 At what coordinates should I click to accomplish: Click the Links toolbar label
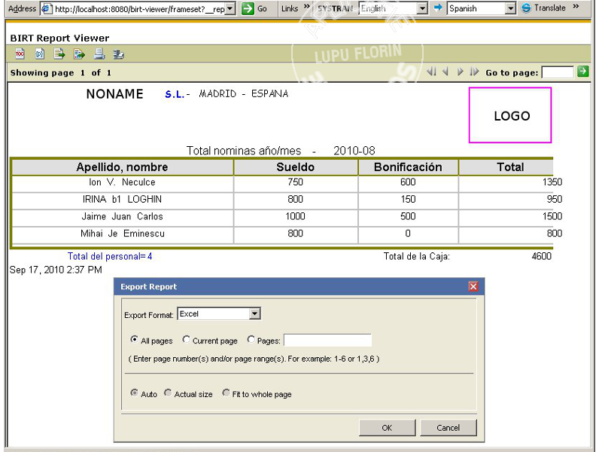pyautogui.click(x=290, y=8)
